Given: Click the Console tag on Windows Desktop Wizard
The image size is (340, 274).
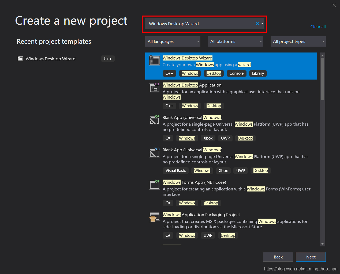Looking at the screenshot, I should (237, 73).
